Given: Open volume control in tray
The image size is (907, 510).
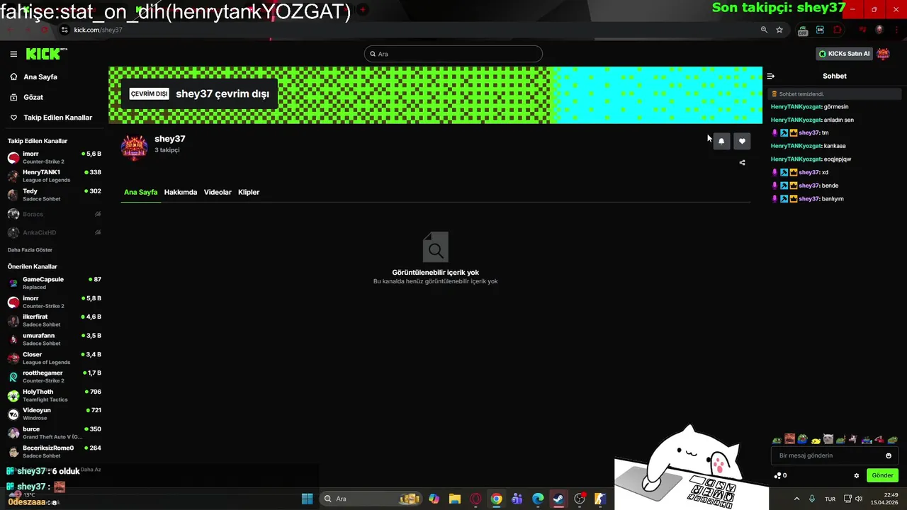Looking at the screenshot, I should click(x=859, y=499).
